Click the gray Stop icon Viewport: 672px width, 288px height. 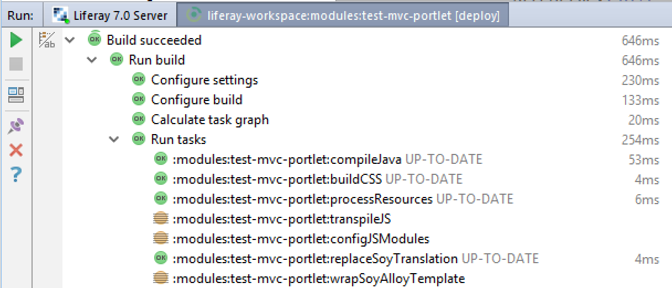(16, 64)
